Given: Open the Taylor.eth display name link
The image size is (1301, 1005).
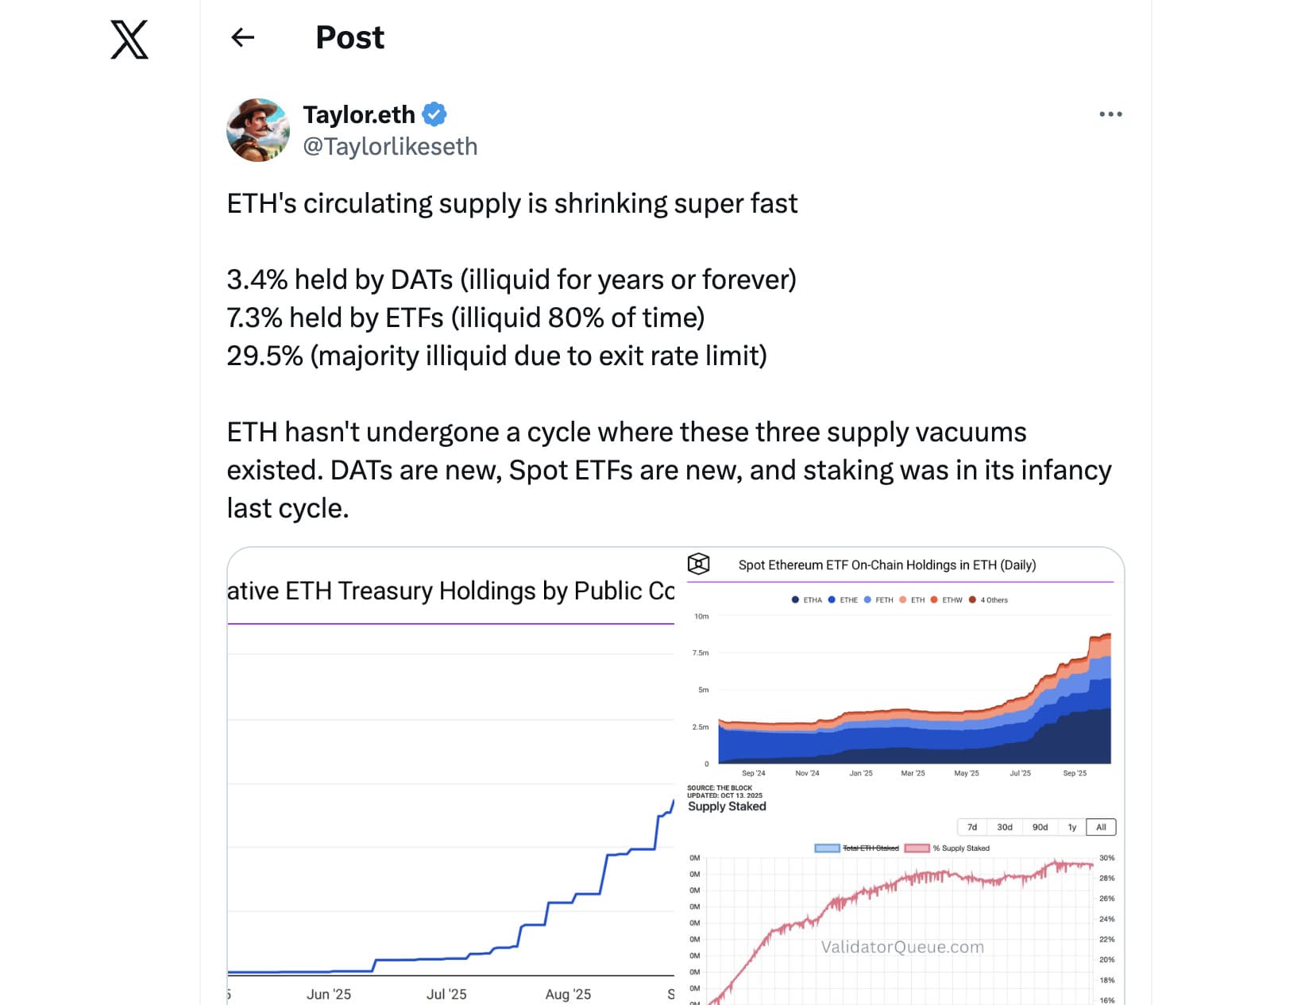Looking at the screenshot, I should [x=359, y=114].
